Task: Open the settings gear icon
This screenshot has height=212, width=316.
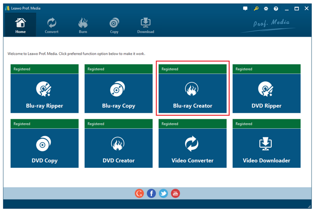Action: 266,9
